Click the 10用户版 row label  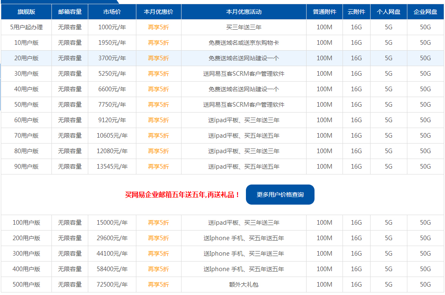point(26,43)
